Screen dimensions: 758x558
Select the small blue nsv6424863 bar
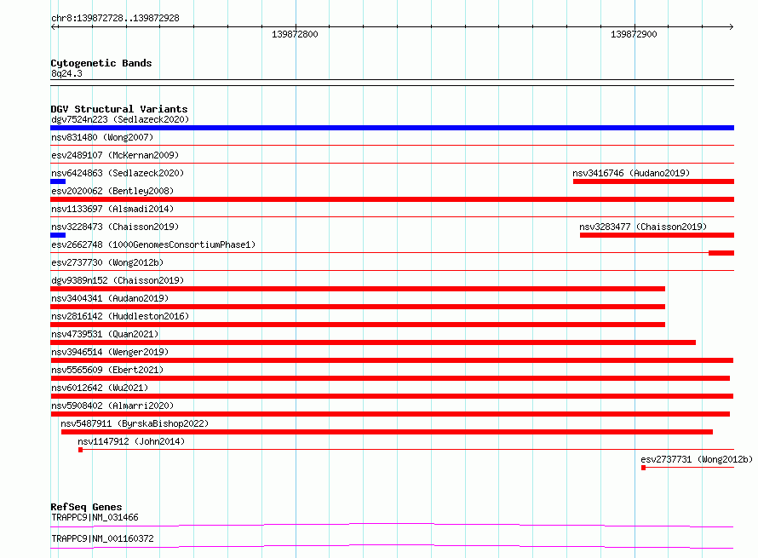(58, 181)
